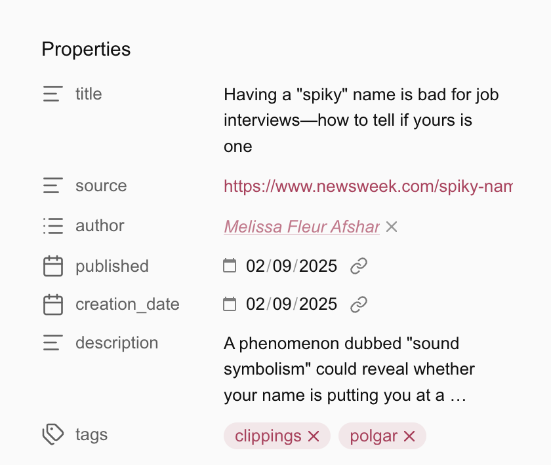Click the published property calendar icon
This screenshot has width=551, height=465.
[53, 267]
